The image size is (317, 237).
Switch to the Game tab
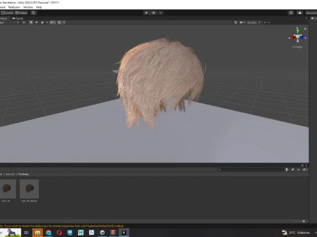pyautogui.click(x=18, y=18)
